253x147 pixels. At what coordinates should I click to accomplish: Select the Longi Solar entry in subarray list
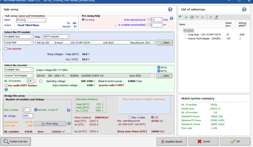click(204, 35)
